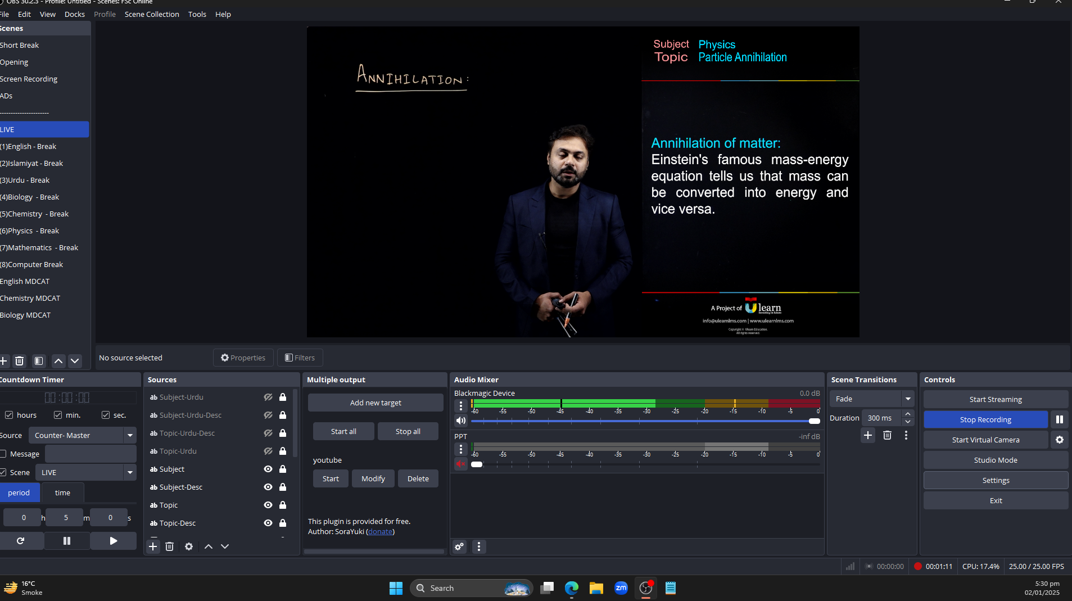This screenshot has width=1072, height=601.
Task: Increase transition duration with up stepper
Action: [908, 414]
